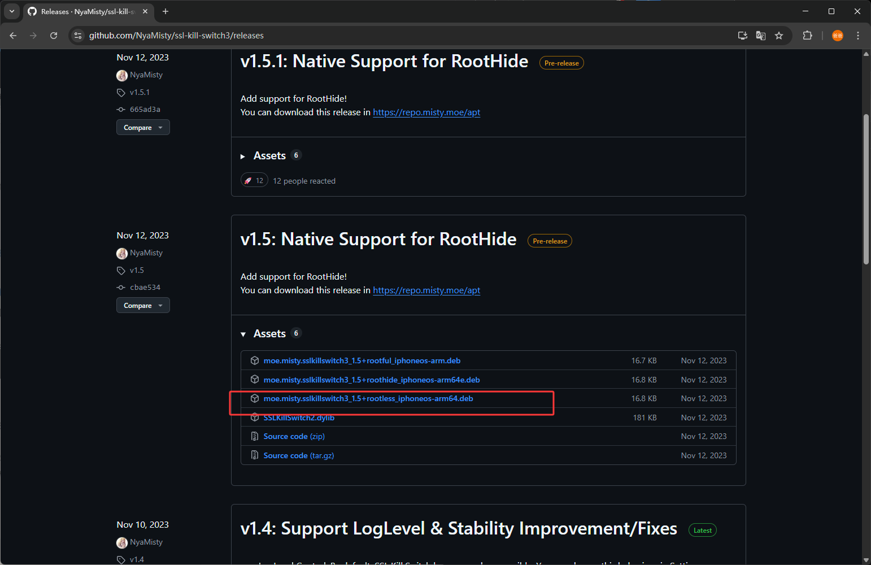Collapse the v1.5 Assets section
Screen dimensions: 871x565
point(270,333)
